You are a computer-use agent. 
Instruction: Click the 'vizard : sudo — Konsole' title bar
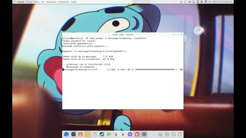[x=123, y=34]
